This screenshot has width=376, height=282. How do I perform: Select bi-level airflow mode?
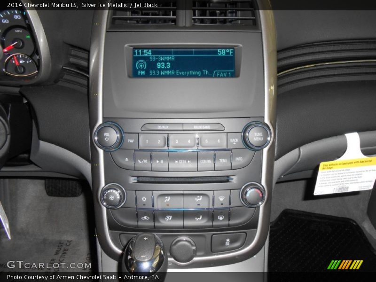click(198, 199)
